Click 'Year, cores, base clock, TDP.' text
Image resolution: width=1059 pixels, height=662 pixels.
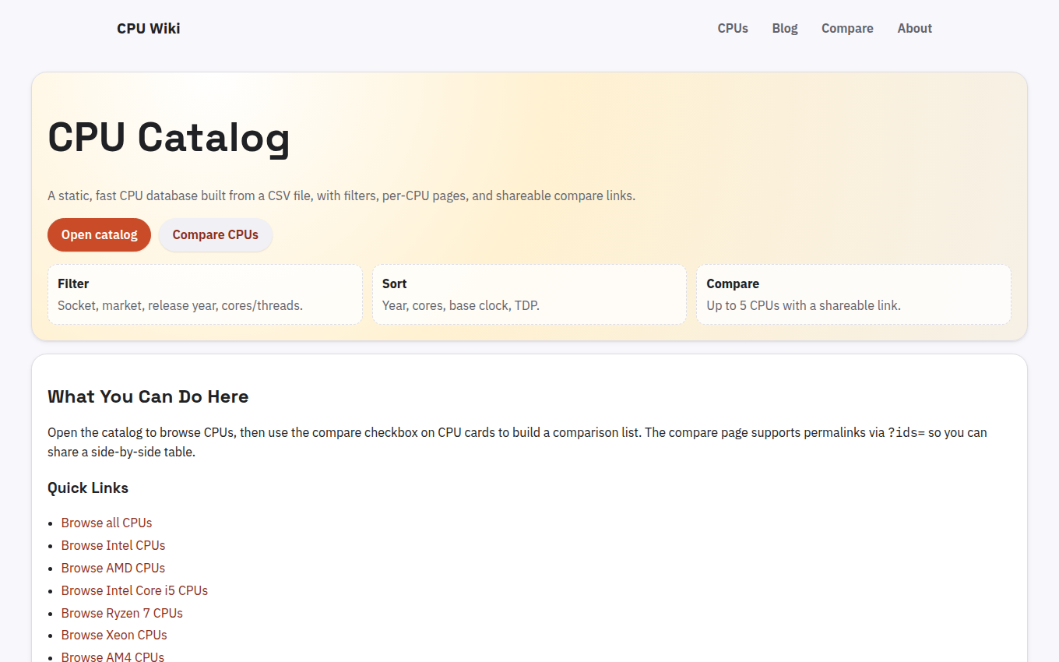[461, 305]
